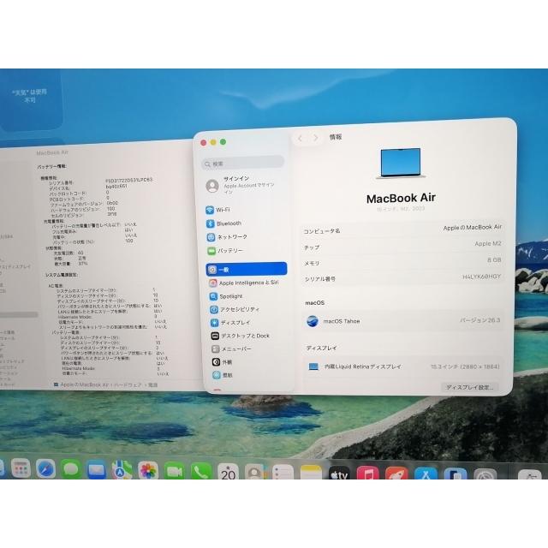Open Photos app in the Dock

pos(148,470)
